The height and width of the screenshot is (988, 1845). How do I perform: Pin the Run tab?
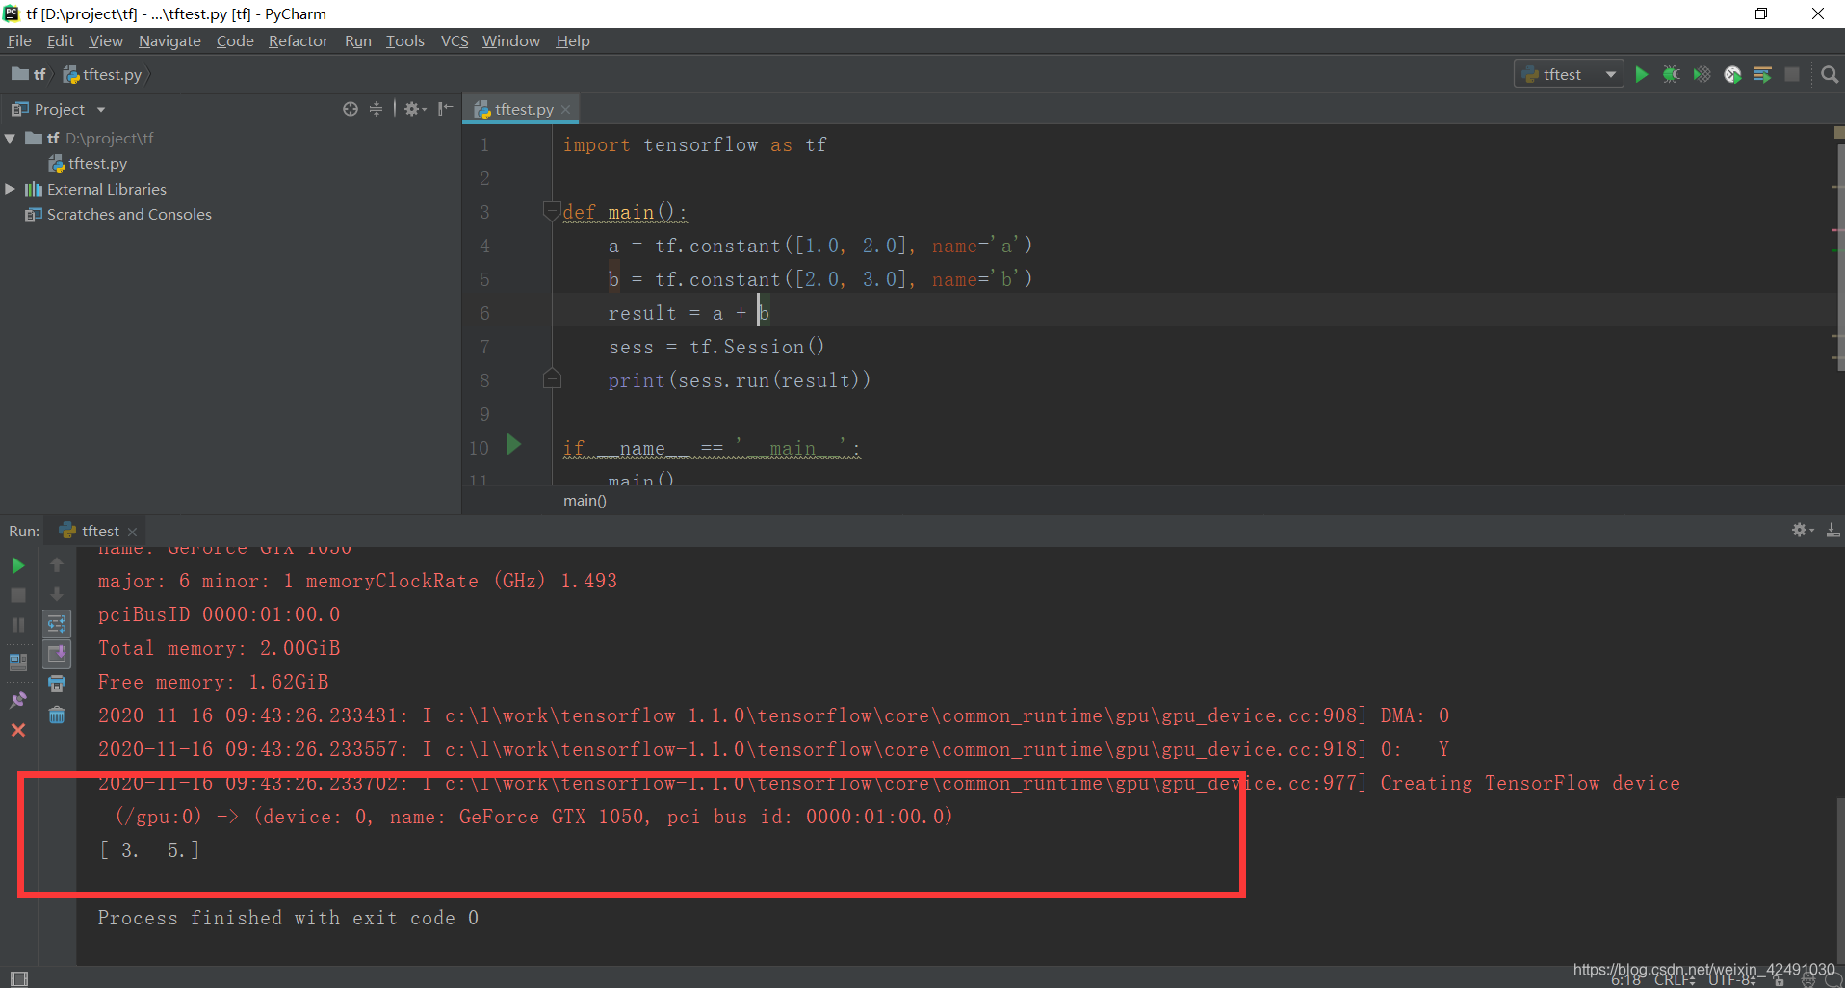point(18,699)
